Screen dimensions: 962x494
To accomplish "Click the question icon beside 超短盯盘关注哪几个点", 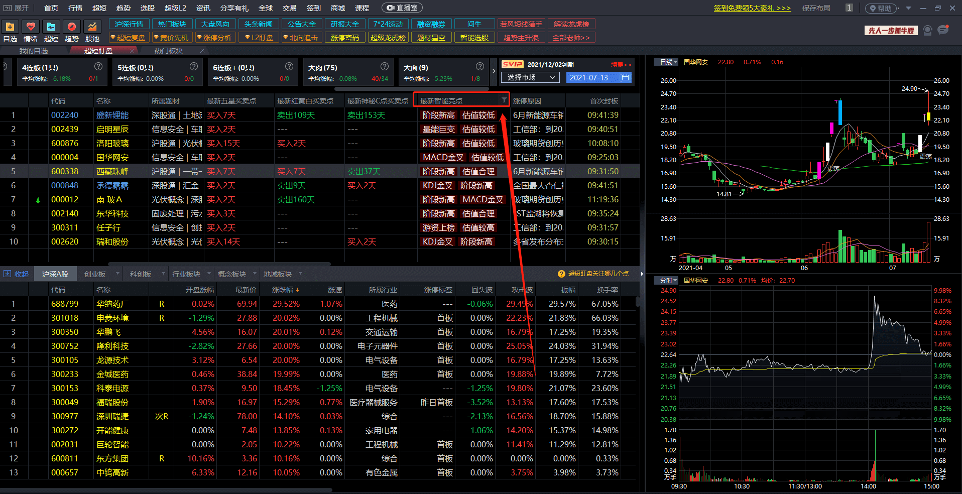I will [x=562, y=274].
